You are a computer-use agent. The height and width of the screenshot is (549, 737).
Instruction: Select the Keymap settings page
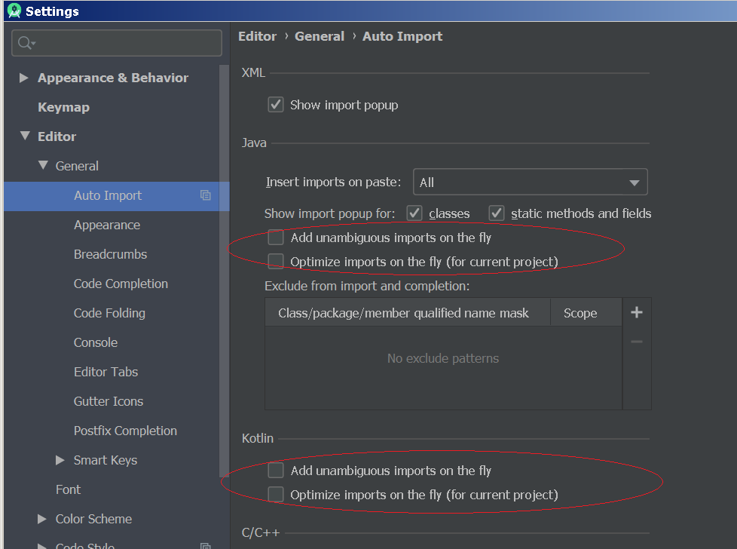(63, 107)
